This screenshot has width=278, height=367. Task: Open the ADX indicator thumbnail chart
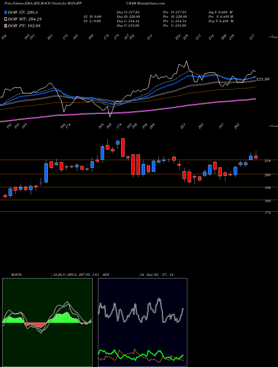coord(142,323)
